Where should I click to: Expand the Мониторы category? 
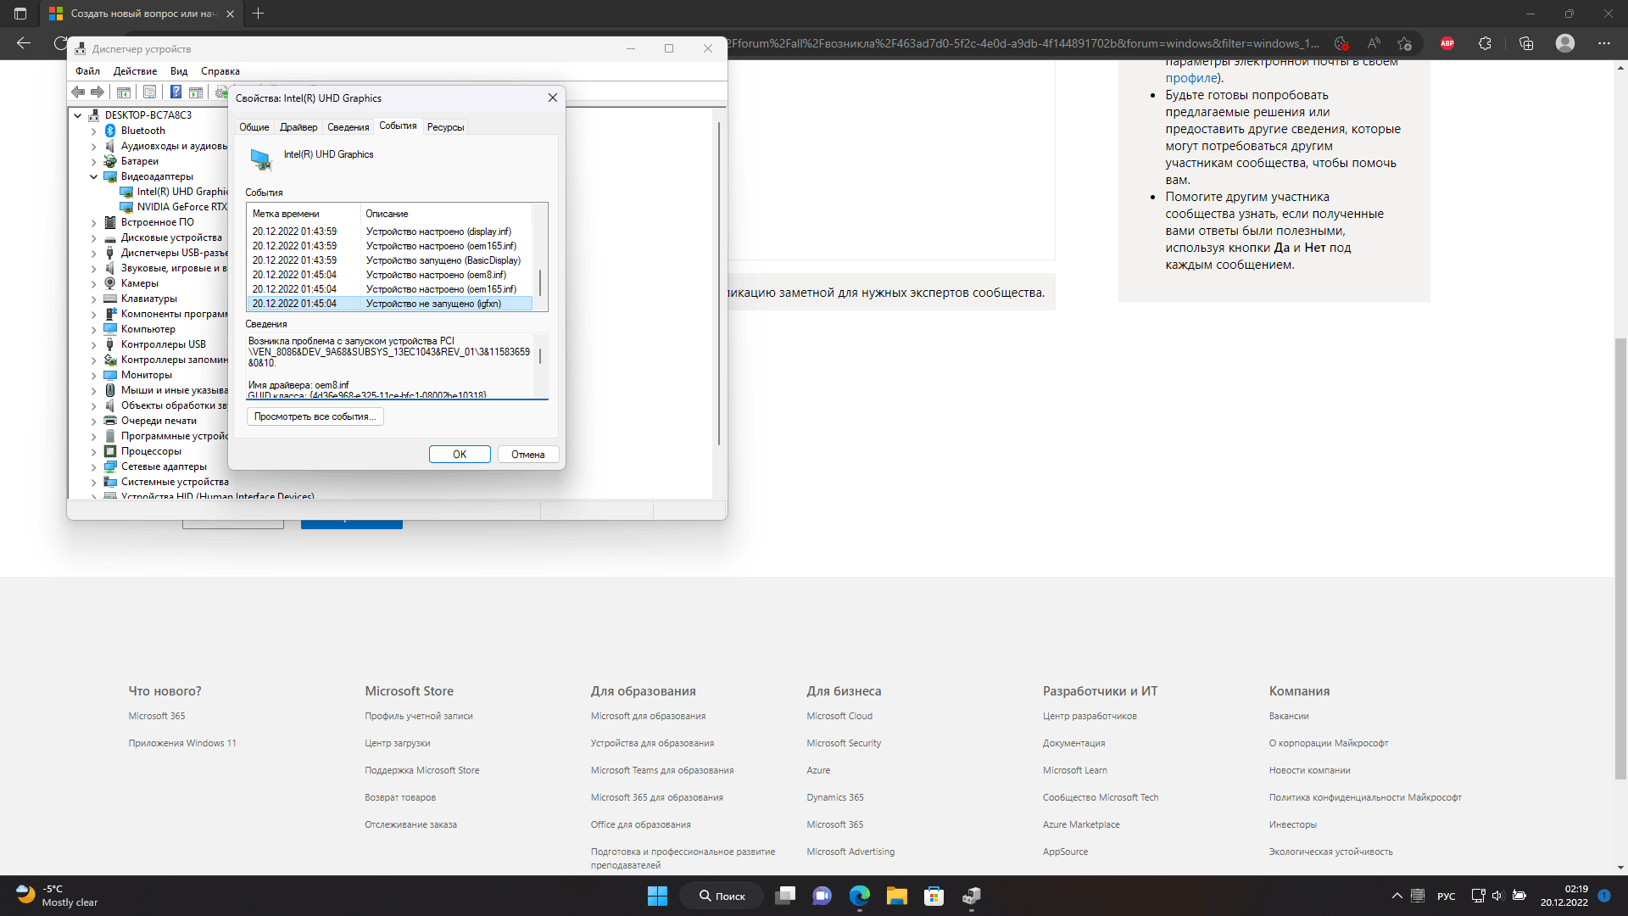coord(94,375)
